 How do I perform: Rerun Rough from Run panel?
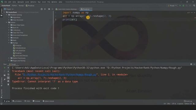pos(5,68)
